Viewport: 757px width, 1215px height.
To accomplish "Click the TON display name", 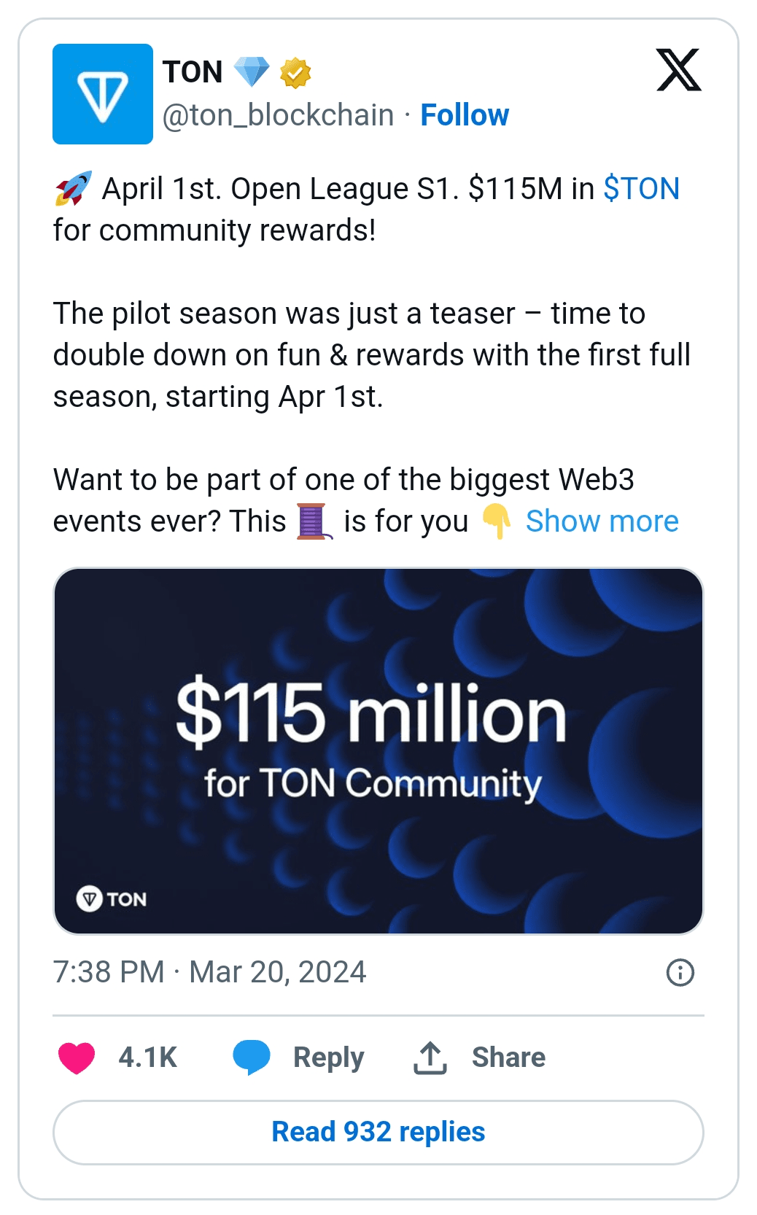I will [193, 72].
